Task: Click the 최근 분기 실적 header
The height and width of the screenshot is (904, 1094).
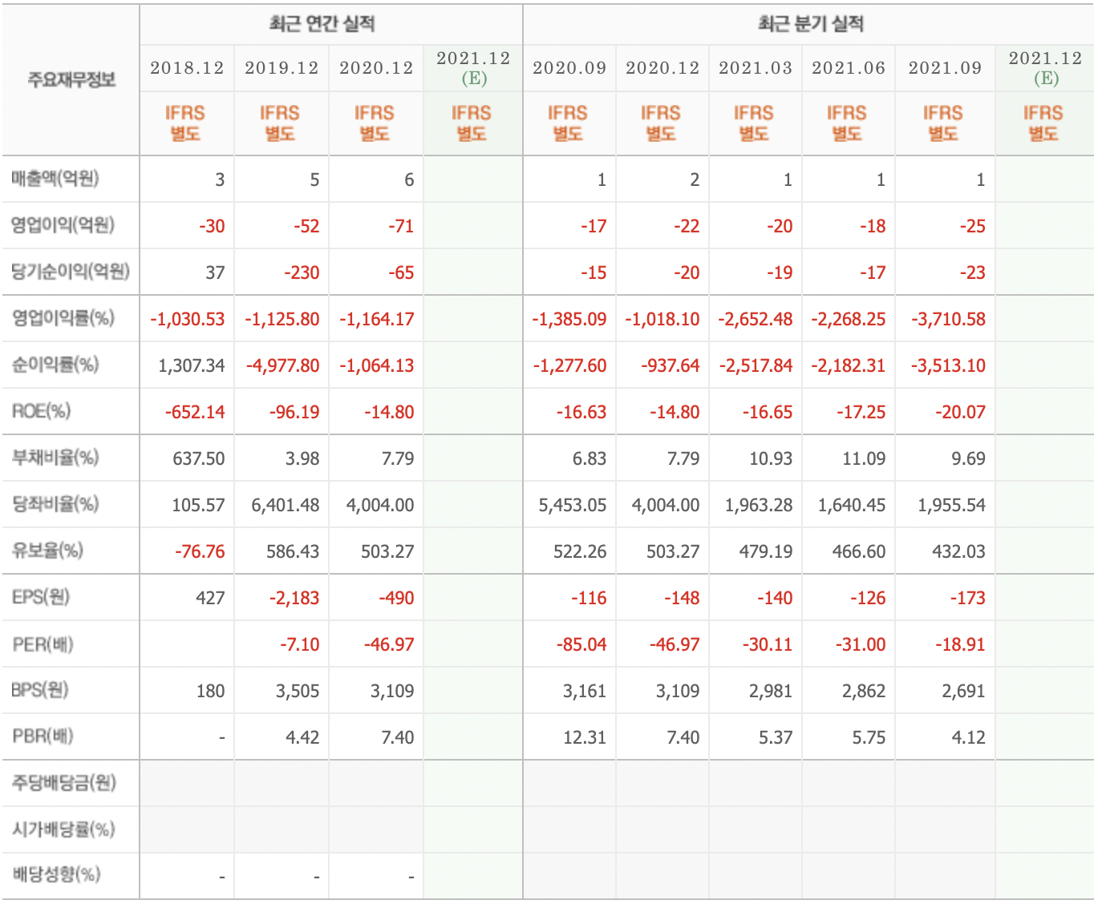Action: pyautogui.click(x=811, y=24)
